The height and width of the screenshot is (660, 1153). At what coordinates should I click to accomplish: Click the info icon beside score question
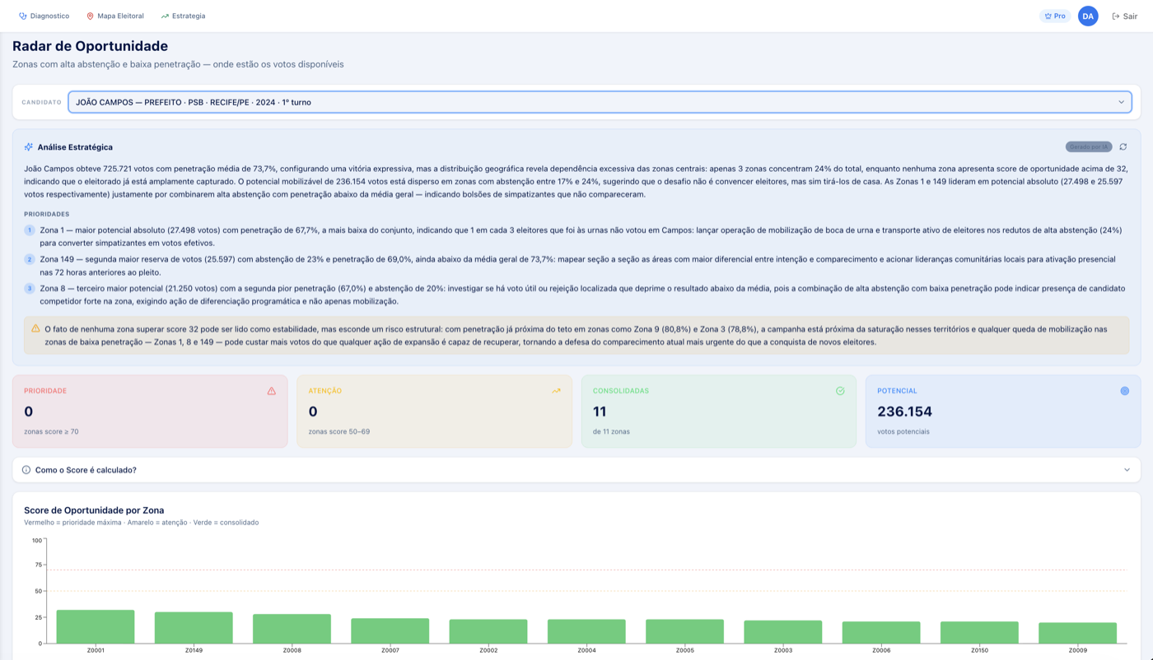26,470
